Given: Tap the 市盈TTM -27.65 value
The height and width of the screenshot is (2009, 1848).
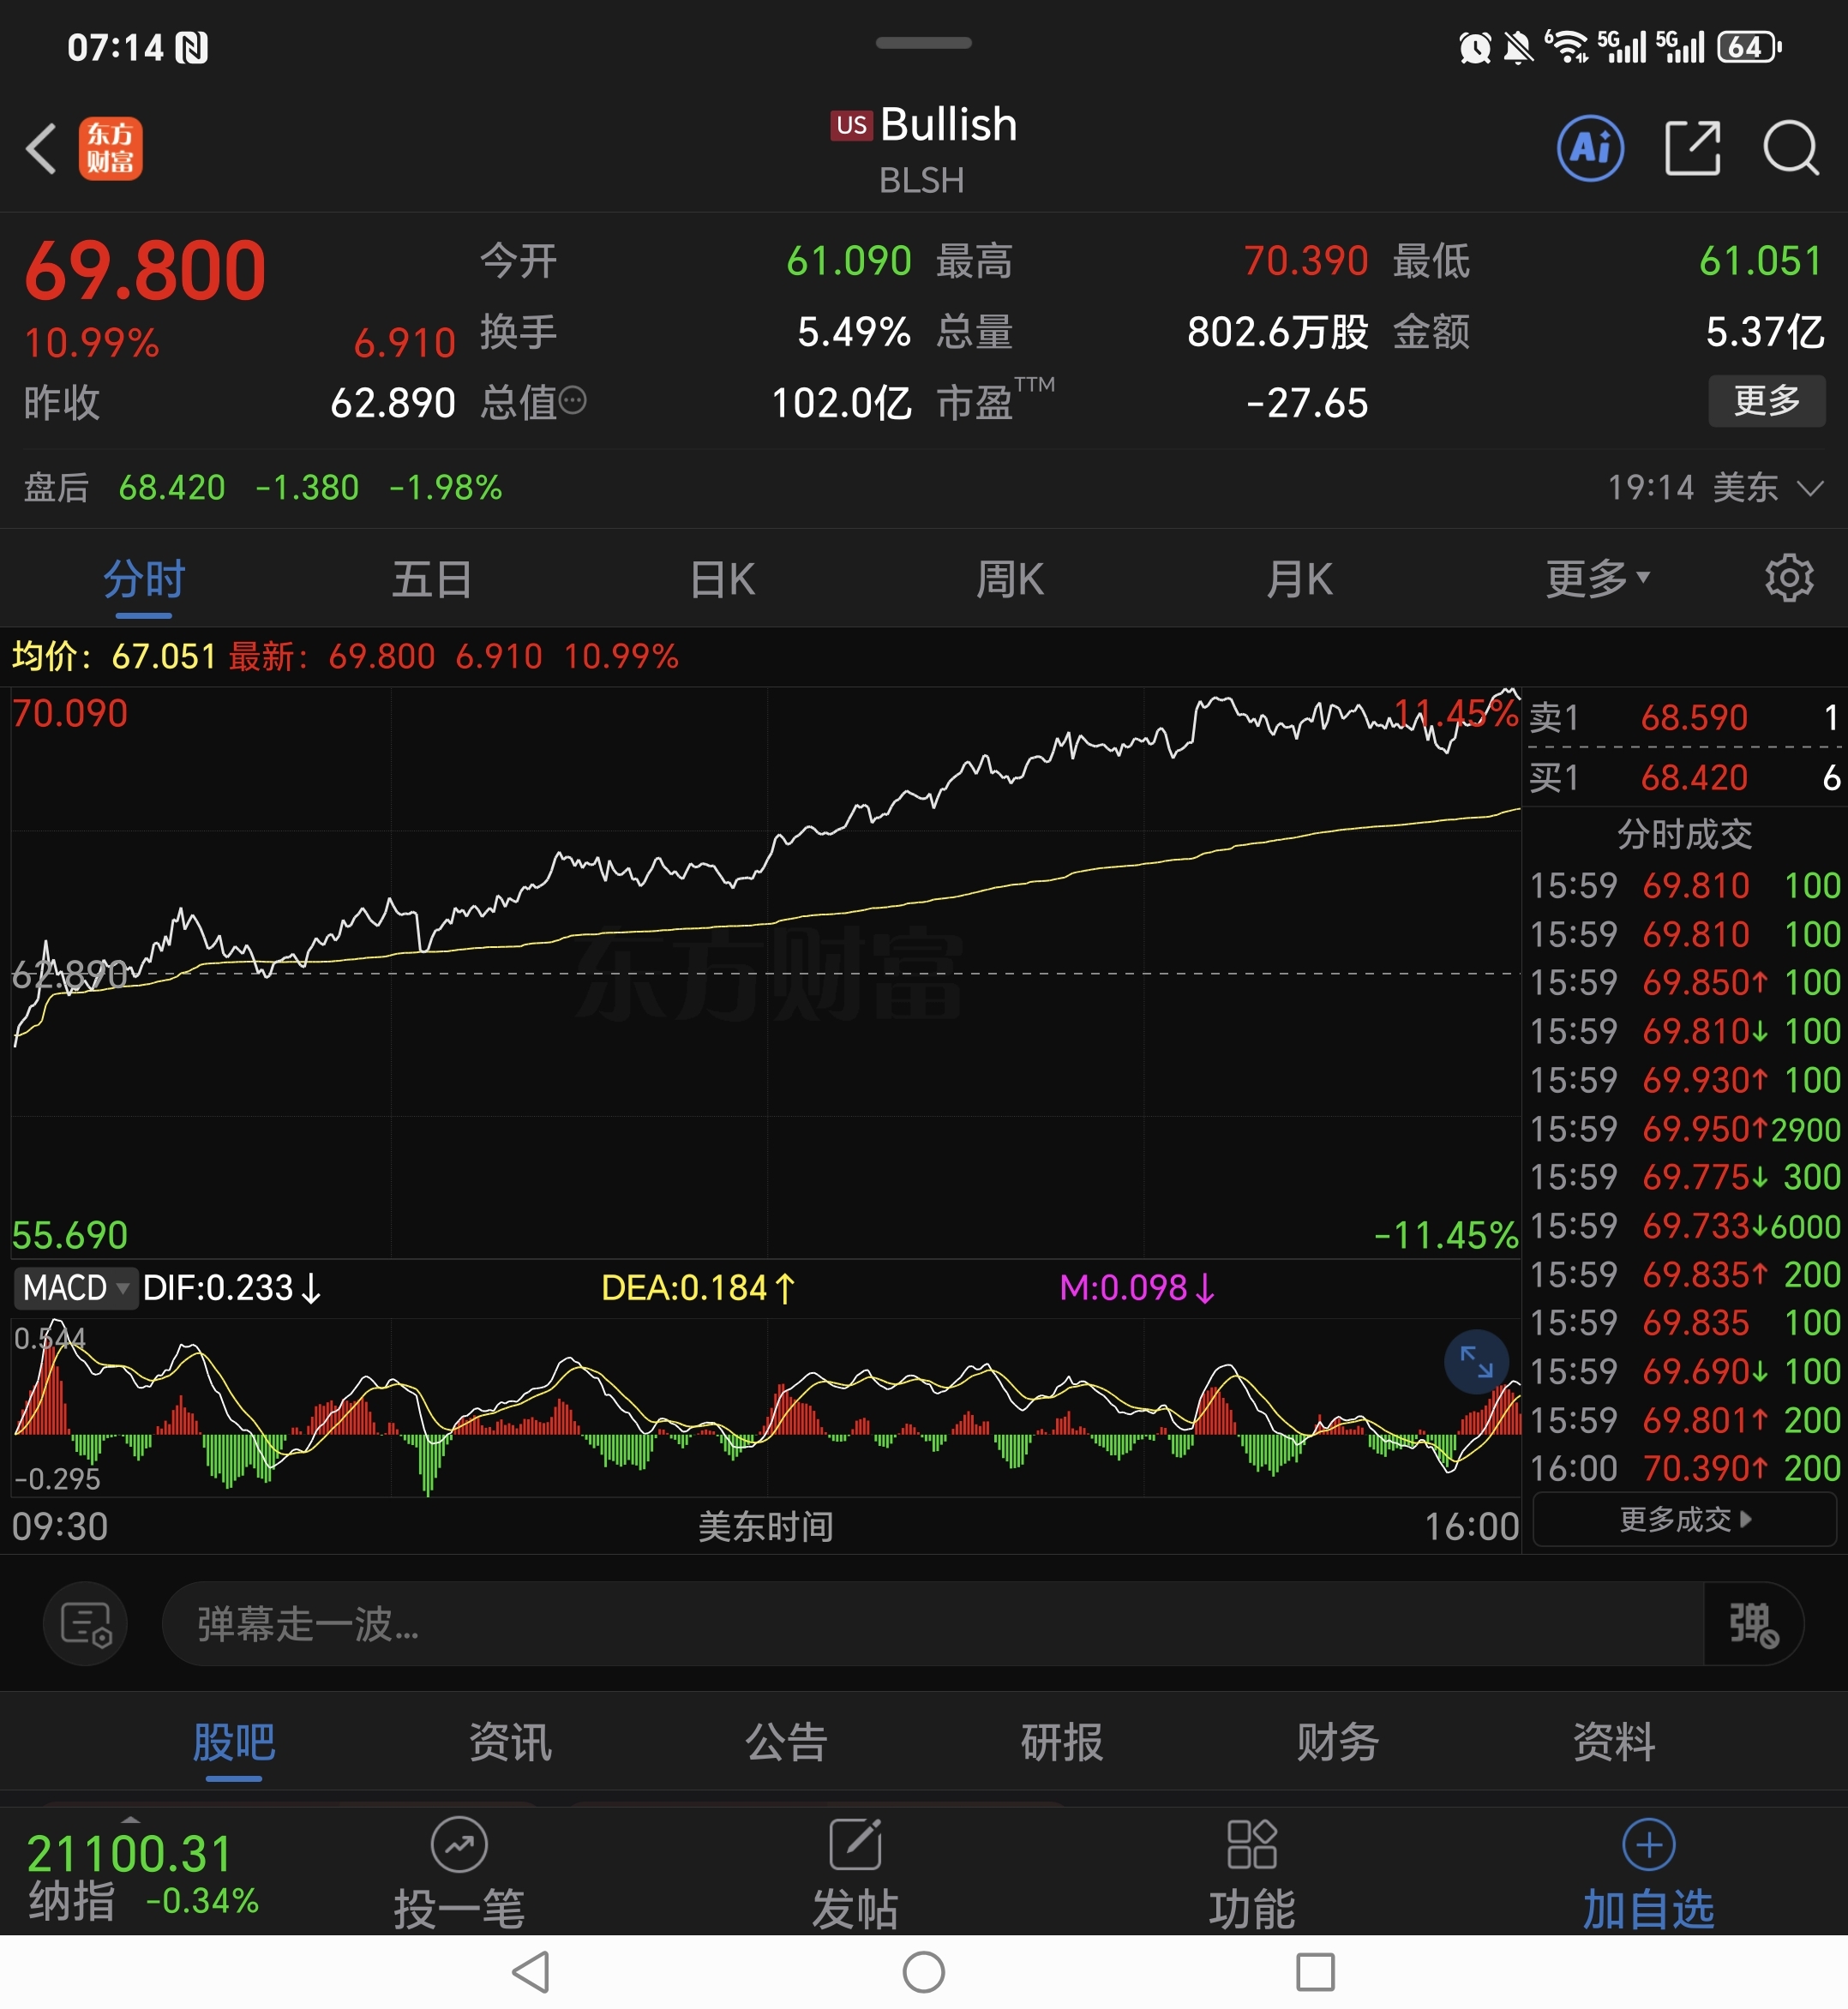Looking at the screenshot, I should point(1307,403).
